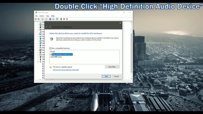Select Realtek Audio in Model list
Viewport: 203px width, 114px height.
pyautogui.click(x=57, y=57)
